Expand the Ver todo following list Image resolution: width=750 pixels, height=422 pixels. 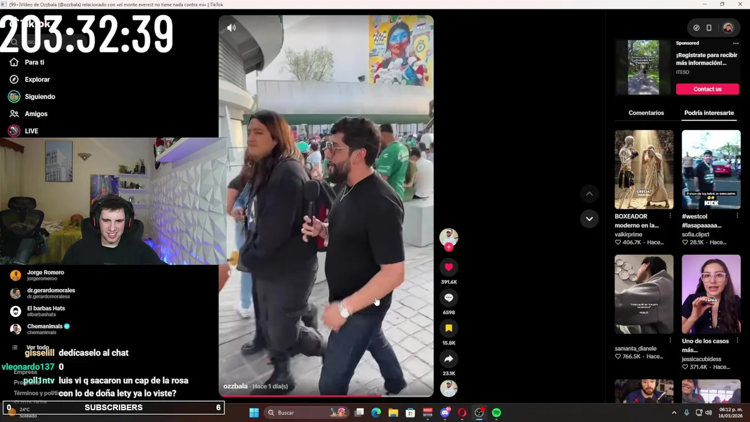click(x=37, y=348)
